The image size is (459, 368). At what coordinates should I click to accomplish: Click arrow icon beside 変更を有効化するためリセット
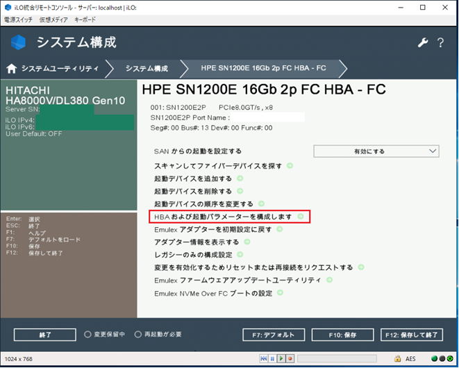[x=361, y=267]
